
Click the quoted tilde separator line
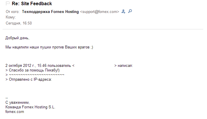(35, 75)
